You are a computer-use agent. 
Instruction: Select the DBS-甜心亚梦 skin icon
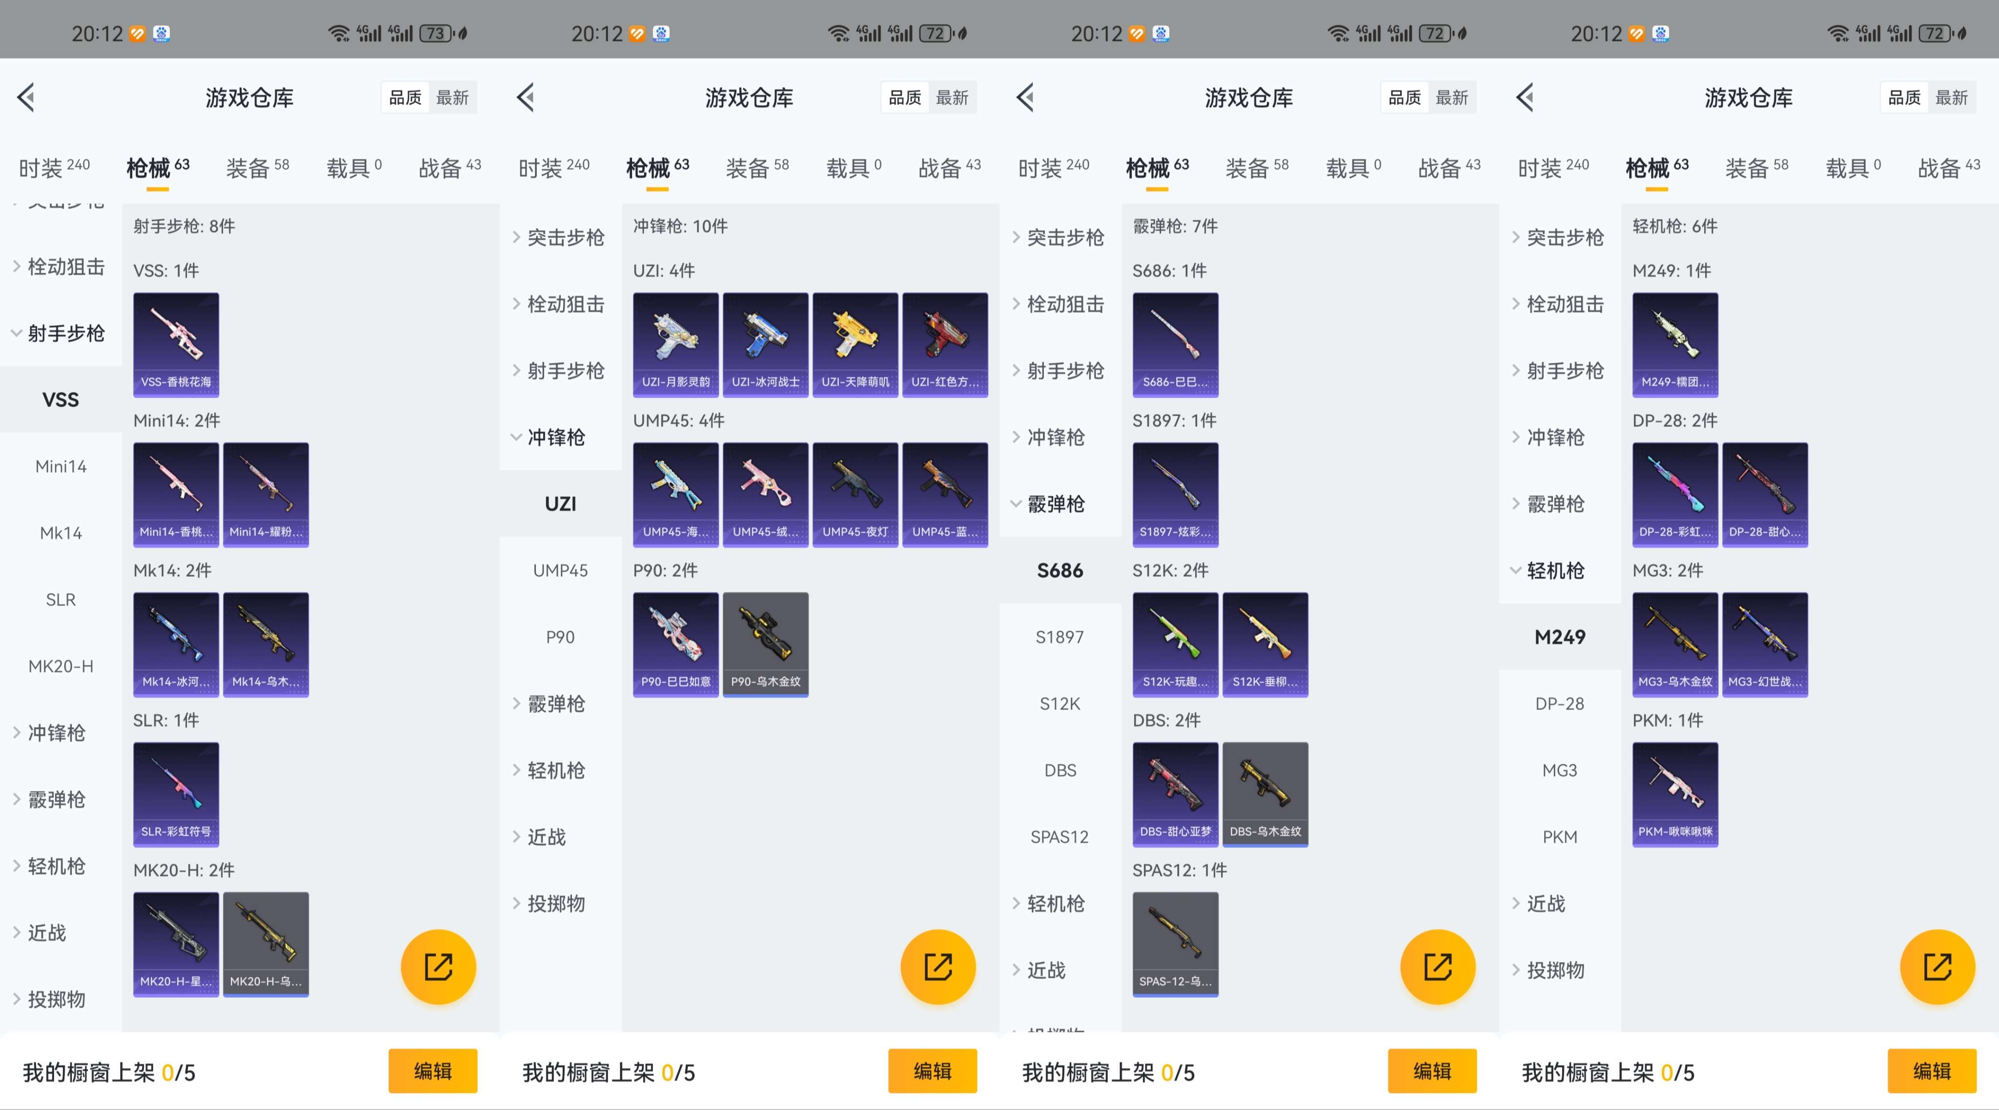tap(1176, 794)
